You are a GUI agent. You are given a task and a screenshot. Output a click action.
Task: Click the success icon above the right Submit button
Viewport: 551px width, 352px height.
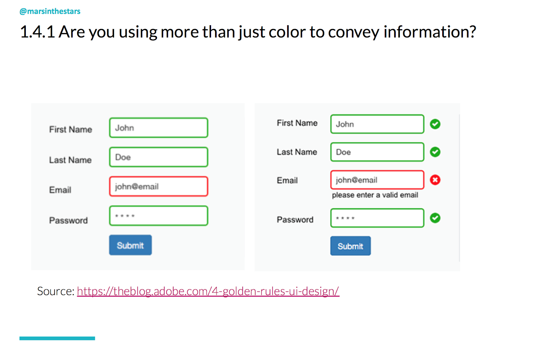435,218
